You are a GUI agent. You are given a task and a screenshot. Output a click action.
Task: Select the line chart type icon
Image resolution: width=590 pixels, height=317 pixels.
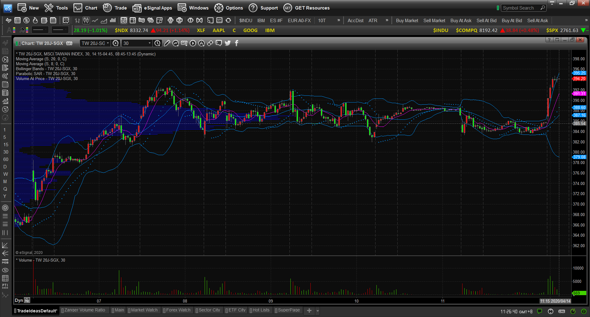coord(95,21)
